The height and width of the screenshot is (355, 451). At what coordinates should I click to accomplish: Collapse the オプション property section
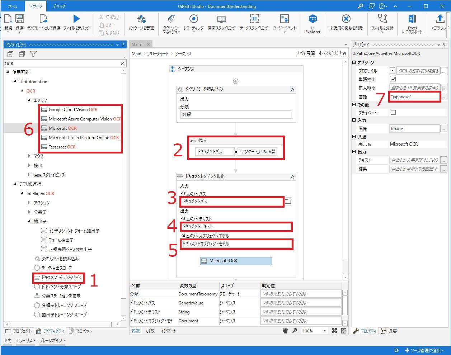click(354, 62)
